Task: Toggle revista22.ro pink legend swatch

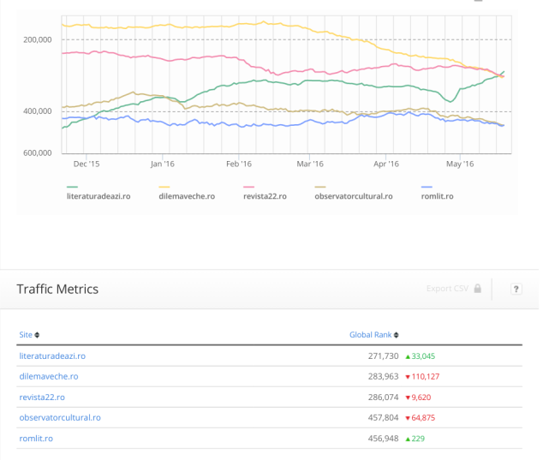Action: 248,187
